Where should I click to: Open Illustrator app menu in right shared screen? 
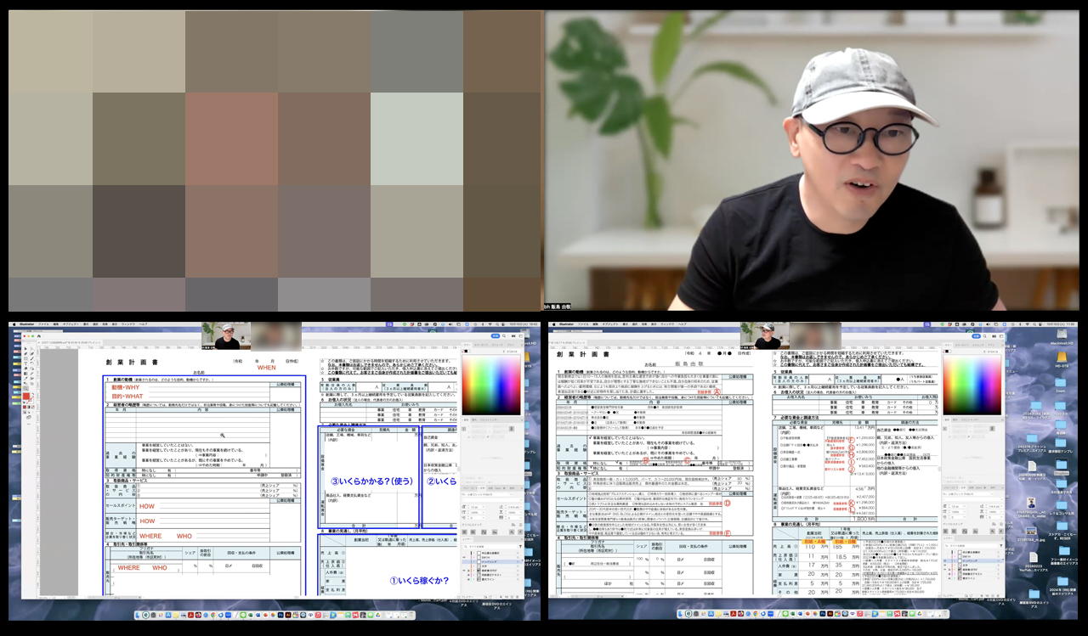(566, 324)
